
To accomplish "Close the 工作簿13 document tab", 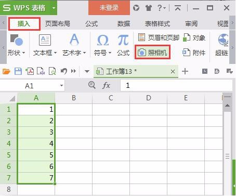I will point(173,71).
